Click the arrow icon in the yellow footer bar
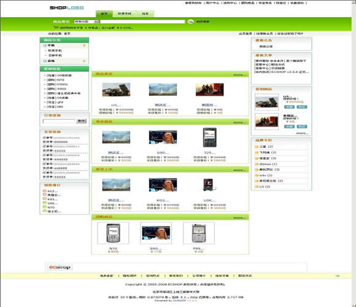 pos(338,276)
